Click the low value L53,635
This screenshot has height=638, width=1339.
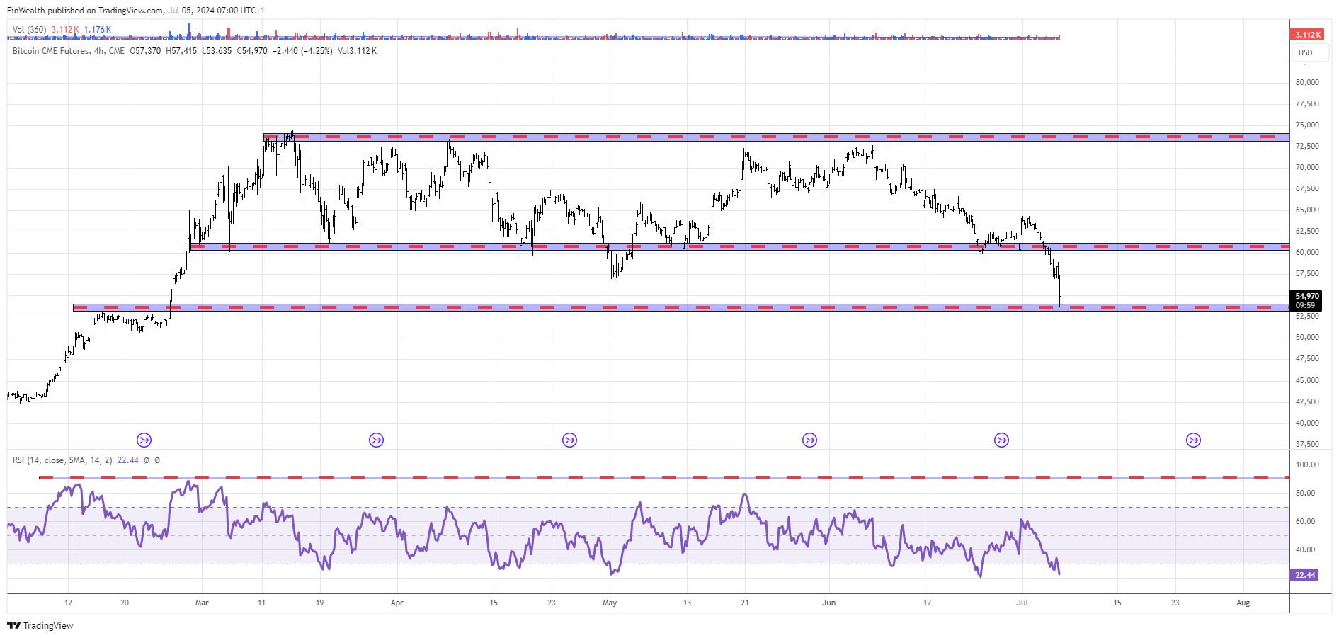click(217, 51)
